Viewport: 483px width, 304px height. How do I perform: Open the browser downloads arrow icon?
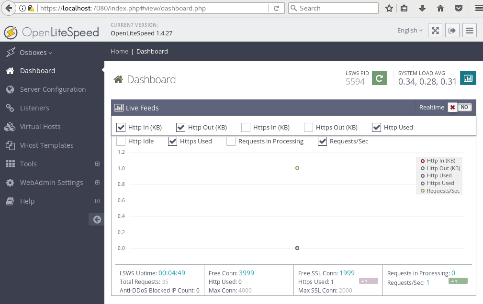click(422, 8)
